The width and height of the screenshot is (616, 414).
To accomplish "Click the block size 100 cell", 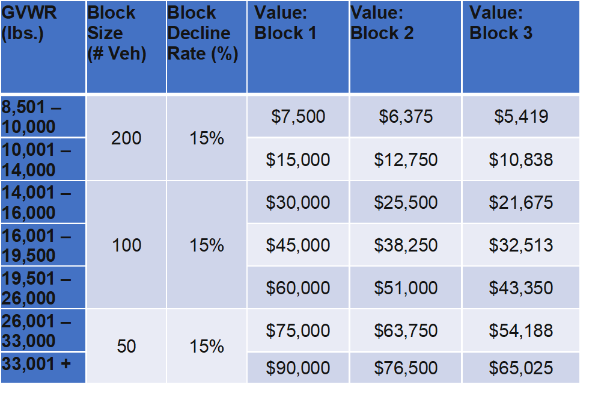I will point(126,246).
